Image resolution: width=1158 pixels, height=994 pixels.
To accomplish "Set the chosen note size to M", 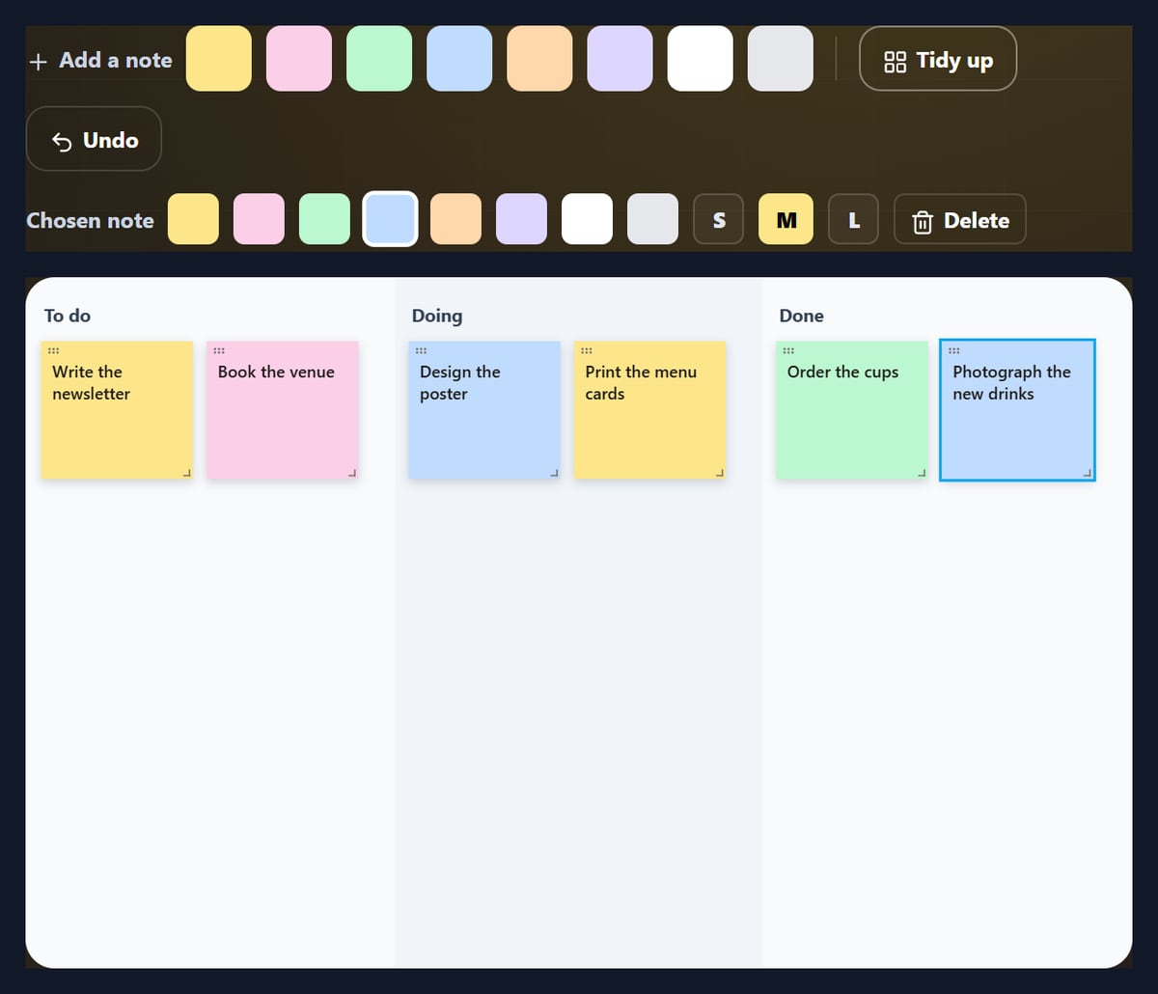I will [786, 219].
